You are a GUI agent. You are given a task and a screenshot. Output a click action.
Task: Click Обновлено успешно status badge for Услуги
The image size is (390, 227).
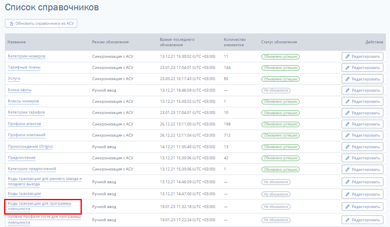tap(280, 79)
